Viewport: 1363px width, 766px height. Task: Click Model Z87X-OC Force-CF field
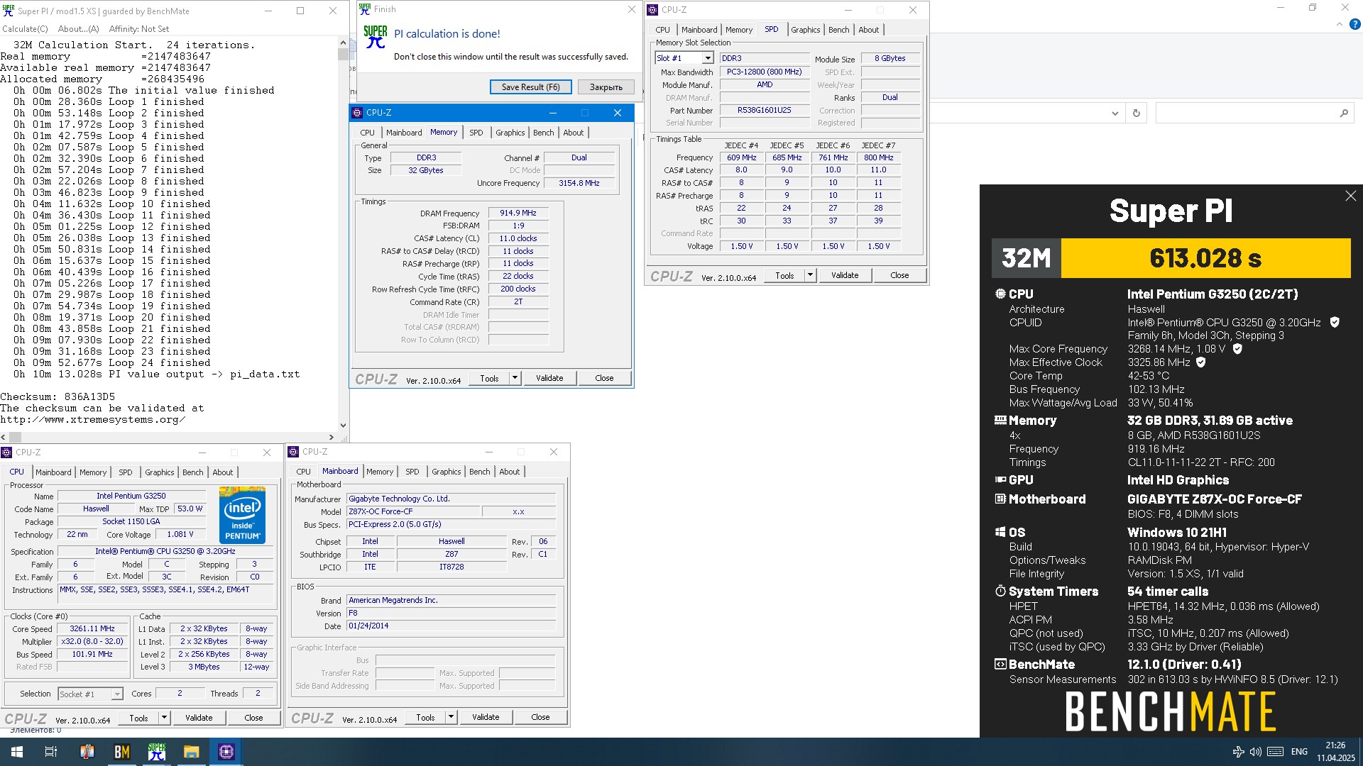(413, 511)
